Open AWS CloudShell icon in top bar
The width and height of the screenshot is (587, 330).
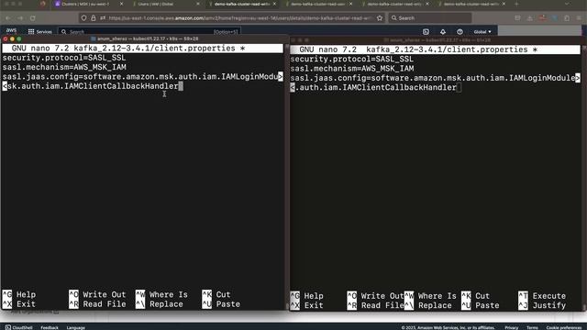tap(426, 32)
